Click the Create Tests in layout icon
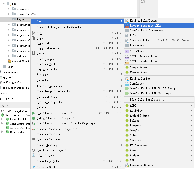Image resolution: width=195 pixels, height=169 pixels. click(34, 129)
